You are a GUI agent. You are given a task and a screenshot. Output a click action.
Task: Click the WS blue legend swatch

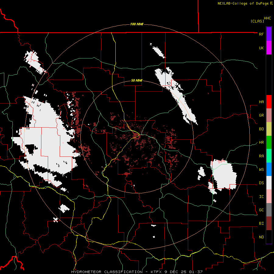pos(269,169)
